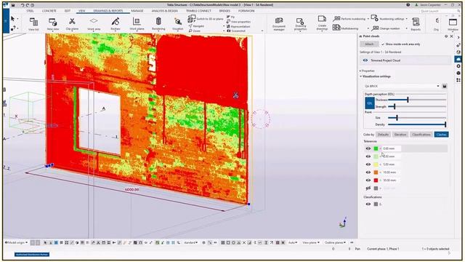The height and width of the screenshot is (262, 465).
Task: Click the Navigate tool
Action: (196, 26)
